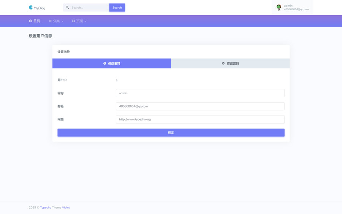This screenshot has width=342, height=214.
Task: Open the Violet theme link
Action: pos(66,208)
